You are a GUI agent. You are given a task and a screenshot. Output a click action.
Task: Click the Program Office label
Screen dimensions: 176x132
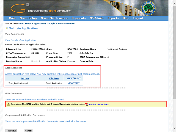tap(54, 57)
